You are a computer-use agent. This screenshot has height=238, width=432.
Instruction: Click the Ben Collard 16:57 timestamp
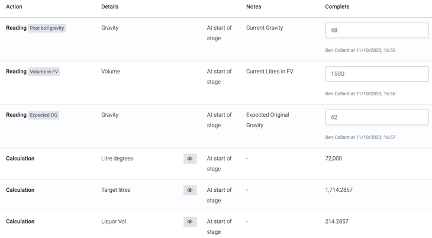tap(360, 137)
